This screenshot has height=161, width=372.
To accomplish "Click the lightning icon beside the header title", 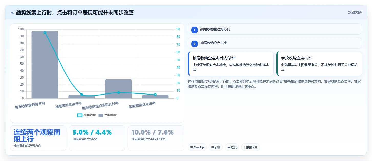I will click(12, 12).
